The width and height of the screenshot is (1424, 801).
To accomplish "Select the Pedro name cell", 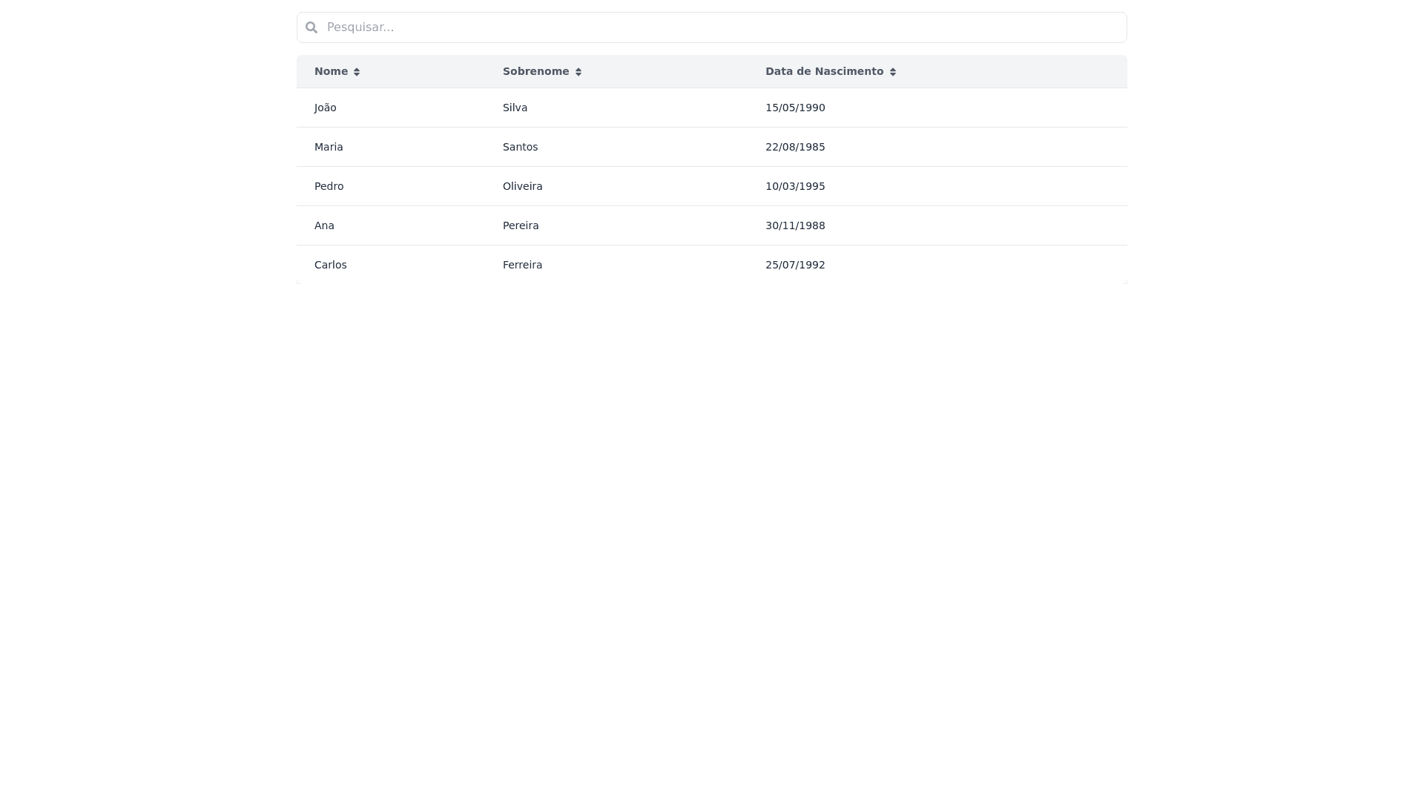I will click(329, 186).
